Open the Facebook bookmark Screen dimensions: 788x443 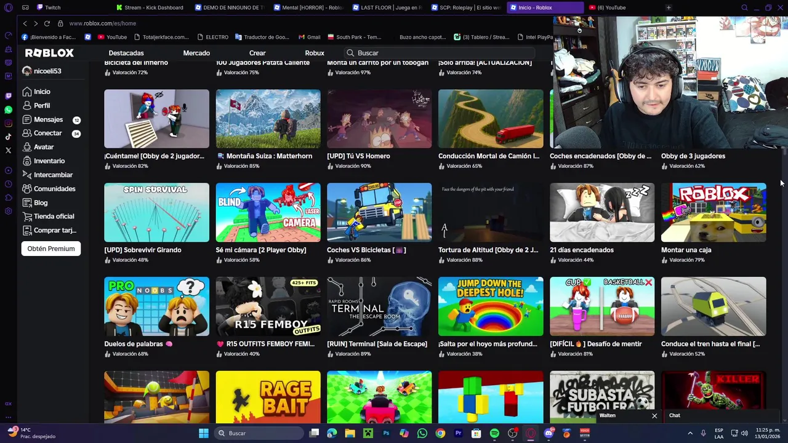[48, 37]
